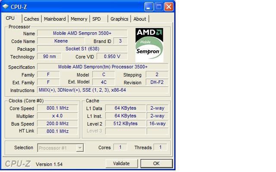Click the Revision value DH-F2

157,82
